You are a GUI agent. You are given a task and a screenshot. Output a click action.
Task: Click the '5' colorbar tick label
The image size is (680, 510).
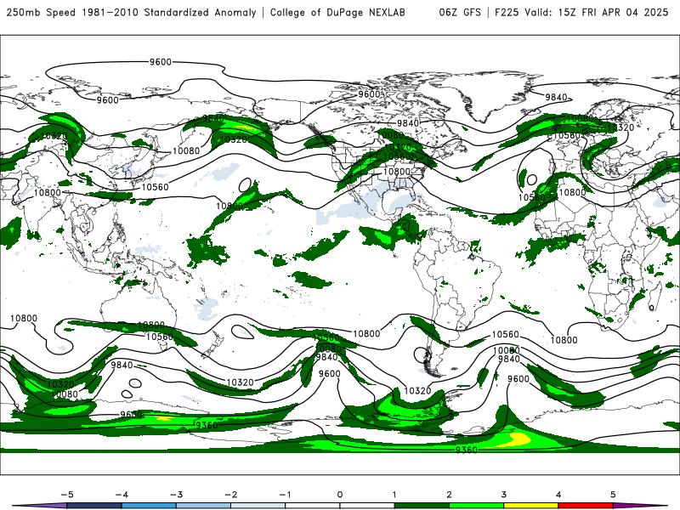tap(613, 495)
